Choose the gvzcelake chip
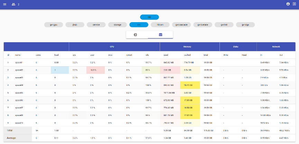Viewport: 299px width, 144px height. pos(203,25)
